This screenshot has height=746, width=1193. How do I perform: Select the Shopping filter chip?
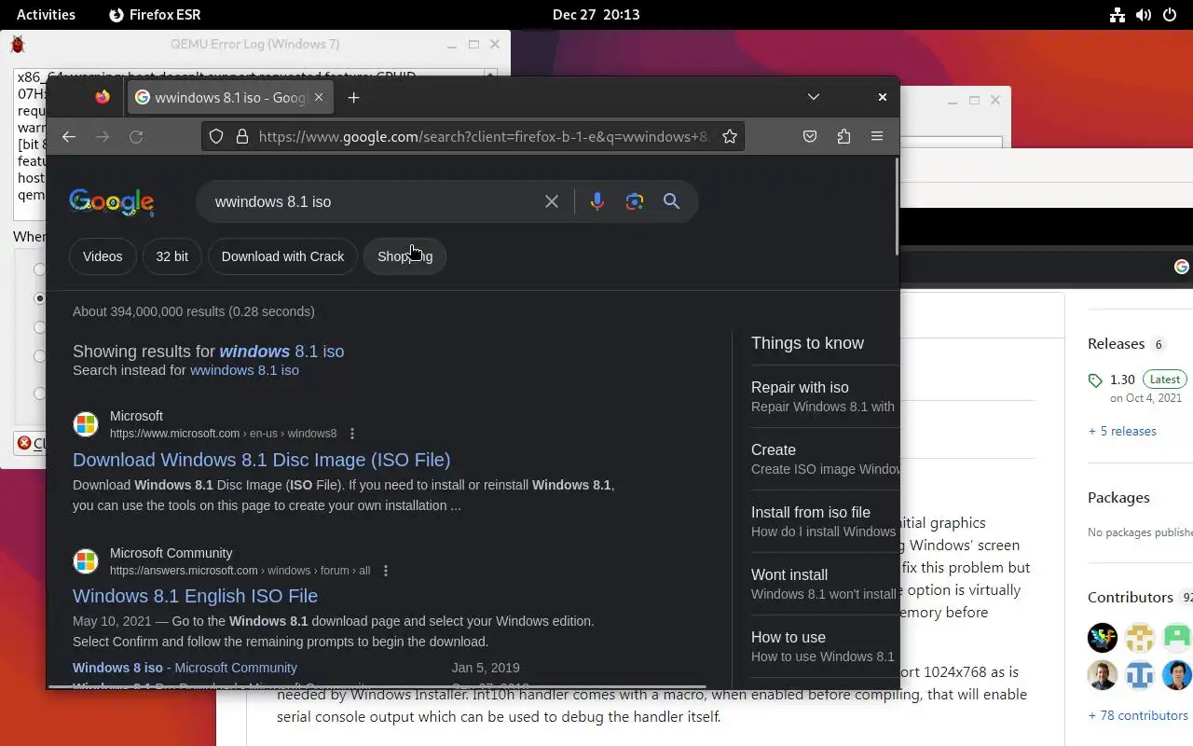tap(405, 256)
